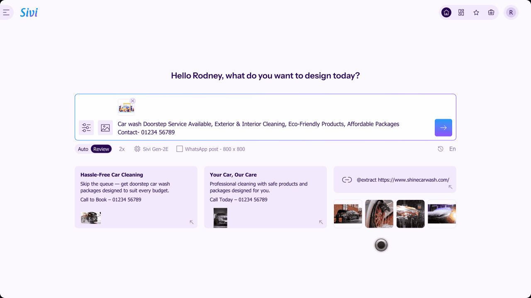Click the link icon beside @extract
The width and height of the screenshot is (531, 298).
point(347,180)
